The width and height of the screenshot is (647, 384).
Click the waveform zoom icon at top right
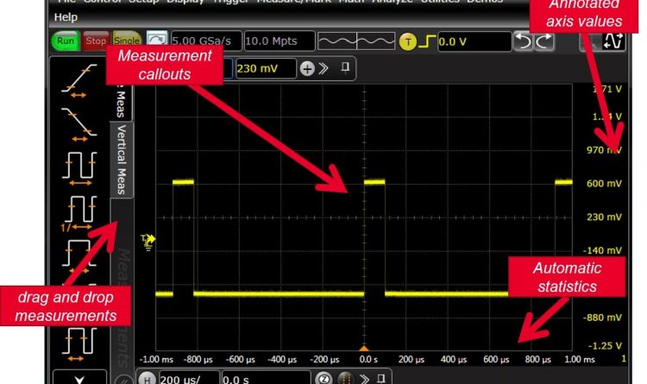pos(612,41)
